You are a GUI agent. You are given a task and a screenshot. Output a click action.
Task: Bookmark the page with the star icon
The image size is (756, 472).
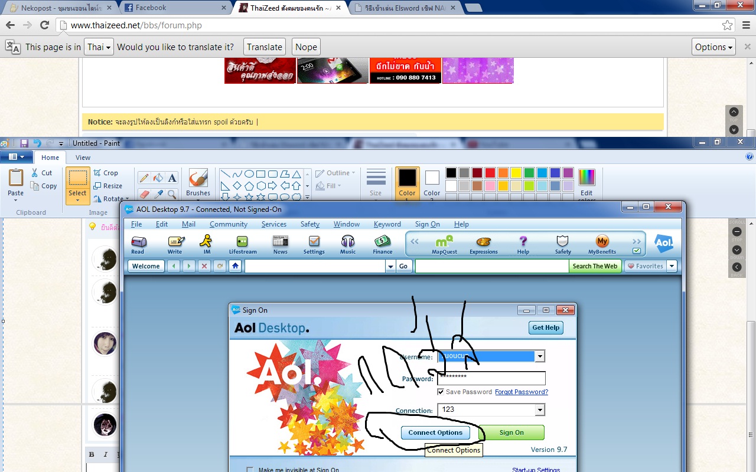point(728,25)
